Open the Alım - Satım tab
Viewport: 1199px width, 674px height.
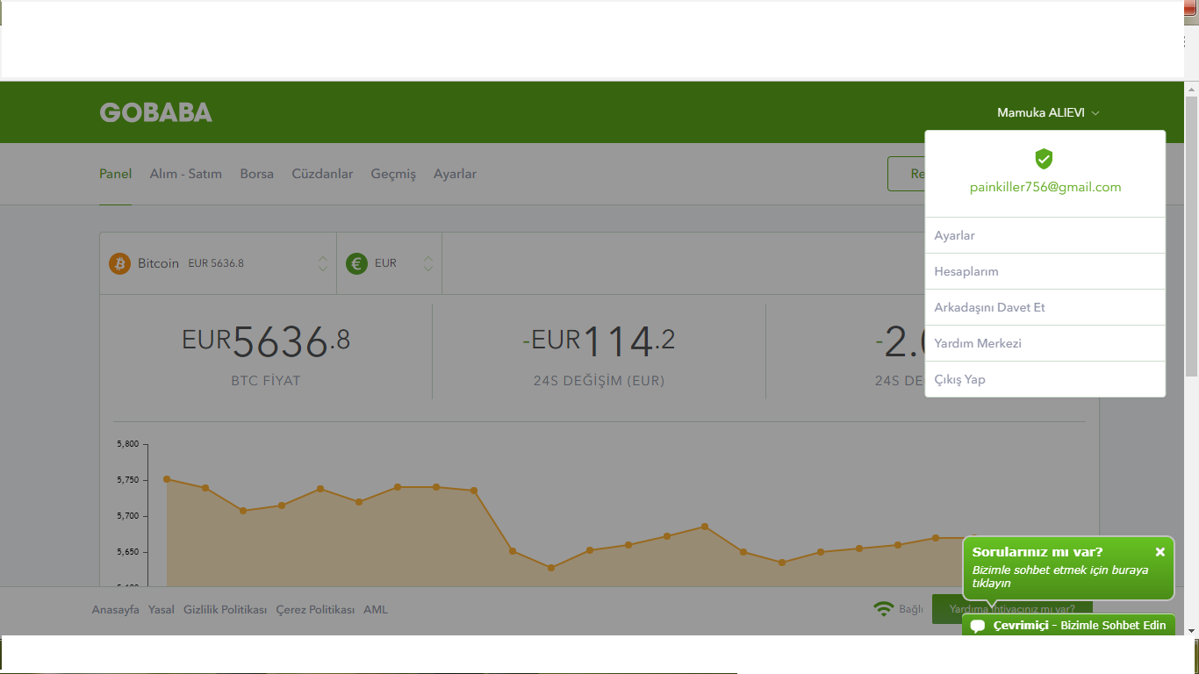coord(186,174)
